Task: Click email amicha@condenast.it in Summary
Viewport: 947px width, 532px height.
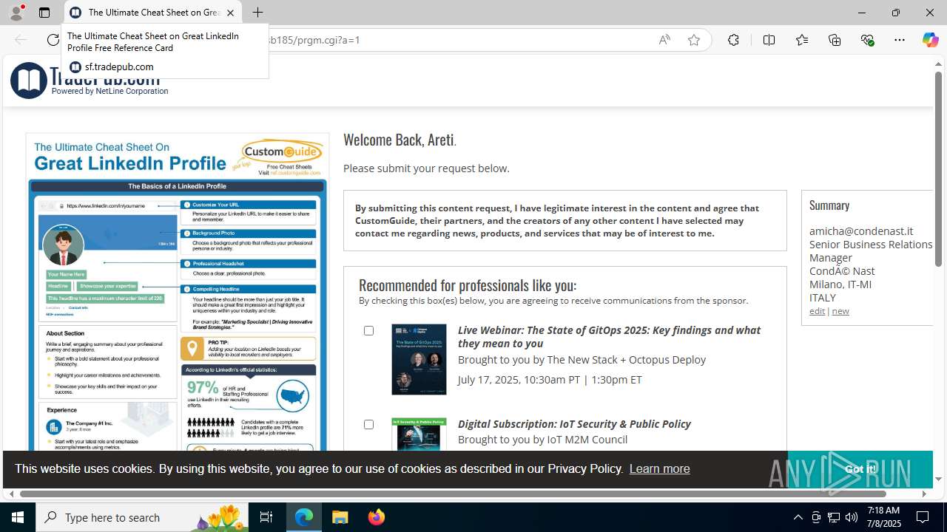Action: pyautogui.click(x=861, y=231)
